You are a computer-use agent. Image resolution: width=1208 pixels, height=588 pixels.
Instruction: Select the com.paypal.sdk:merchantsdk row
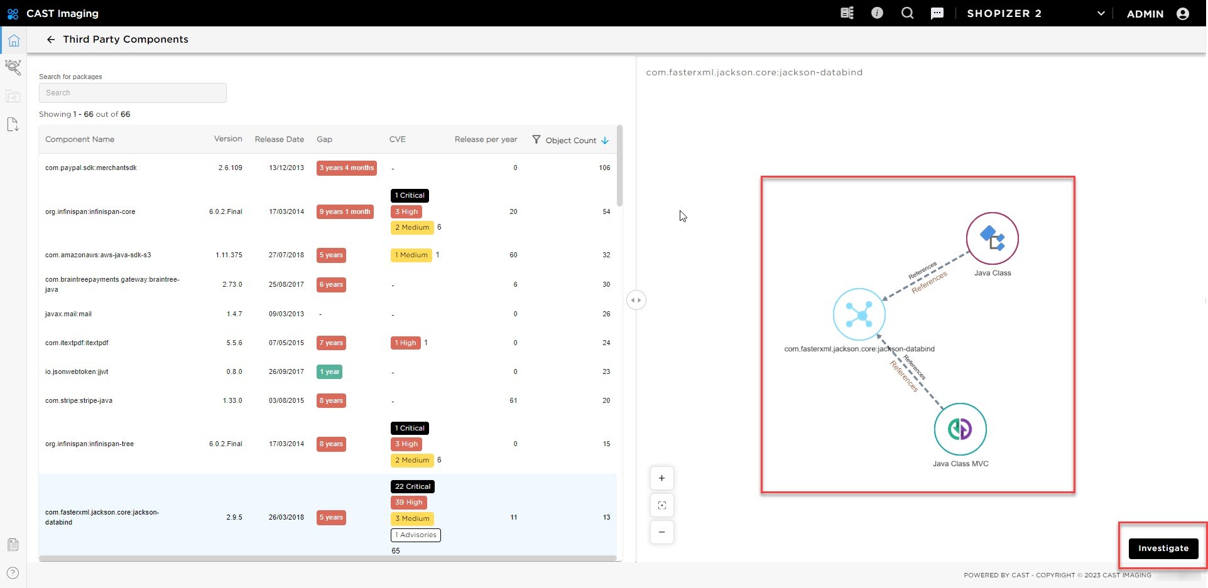point(90,168)
